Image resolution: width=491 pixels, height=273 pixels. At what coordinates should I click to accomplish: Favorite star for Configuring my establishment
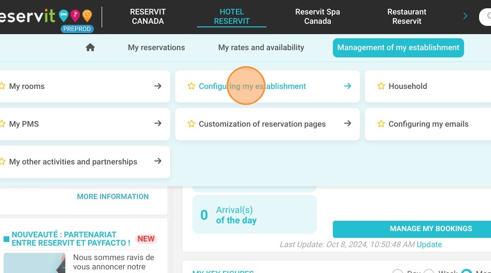point(191,86)
